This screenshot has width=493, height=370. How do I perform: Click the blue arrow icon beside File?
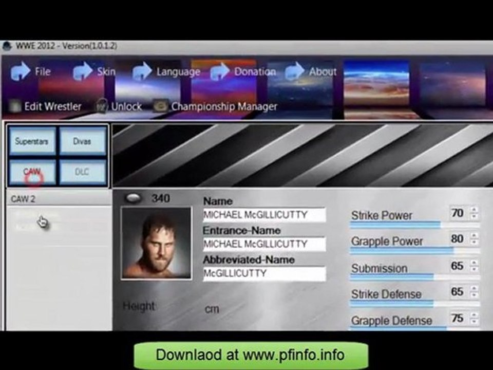[21, 71]
